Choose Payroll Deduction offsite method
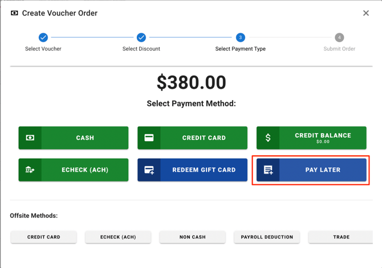Screen dimensions: 382x268 [x=267, y=237]
